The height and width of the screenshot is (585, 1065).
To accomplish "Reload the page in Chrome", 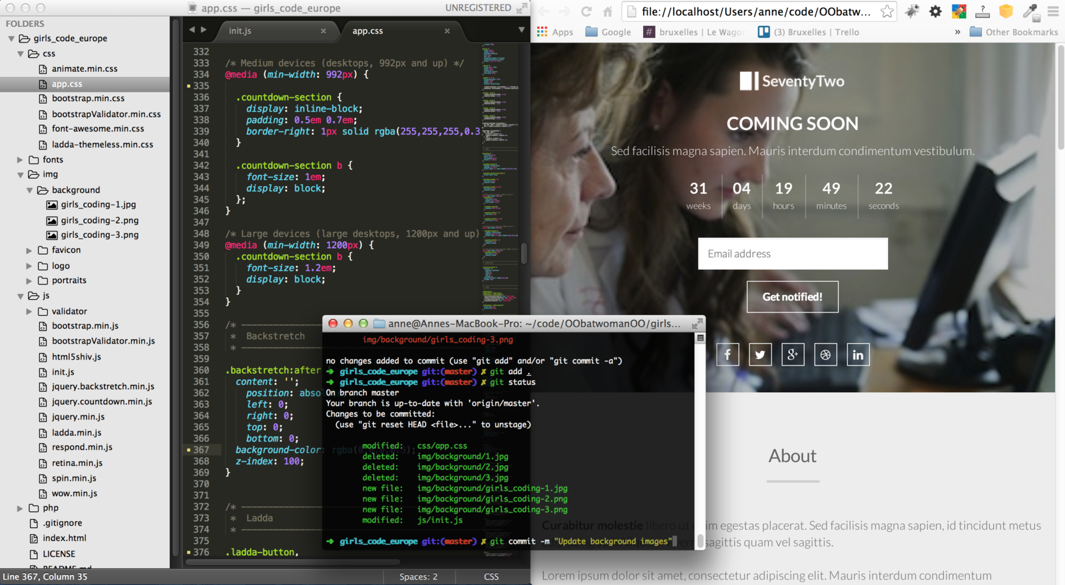I will pos(586,11).
